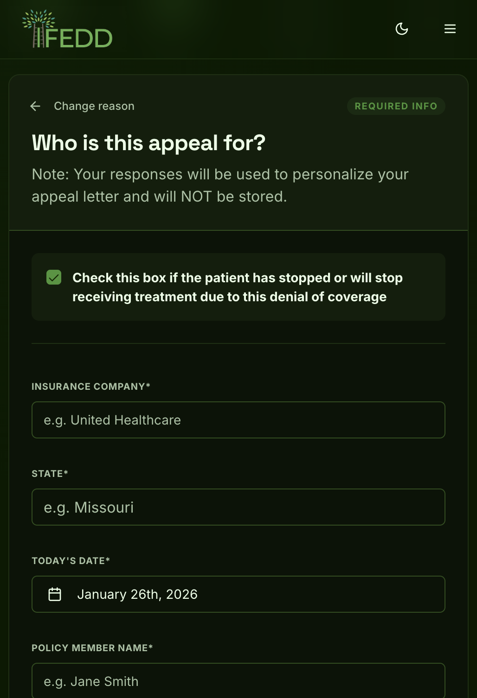Go back via the "Change reason" link
Viewport: 477px width, 698px height.
tap(94, 106)
